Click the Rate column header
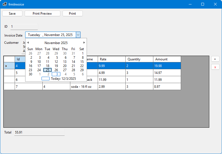Image resolution: width=222 pixels, height=154 pixels. click(x=111, y=59)
